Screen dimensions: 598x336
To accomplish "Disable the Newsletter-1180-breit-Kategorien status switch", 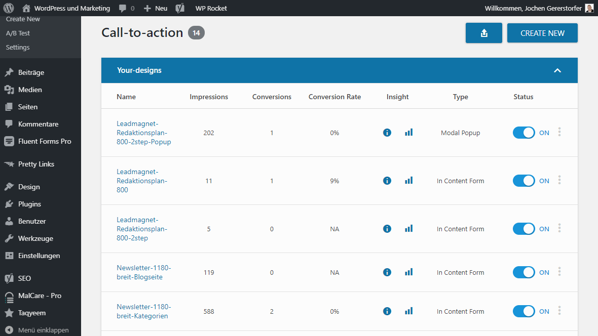I will [x=524, y=311].
